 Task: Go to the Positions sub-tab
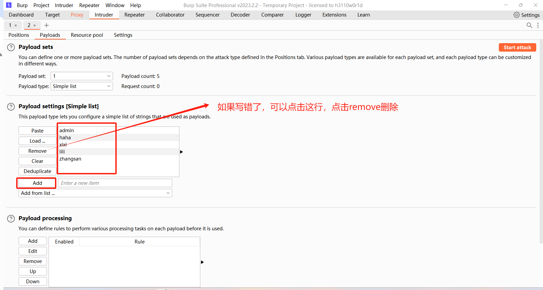(x=19, y=35)
